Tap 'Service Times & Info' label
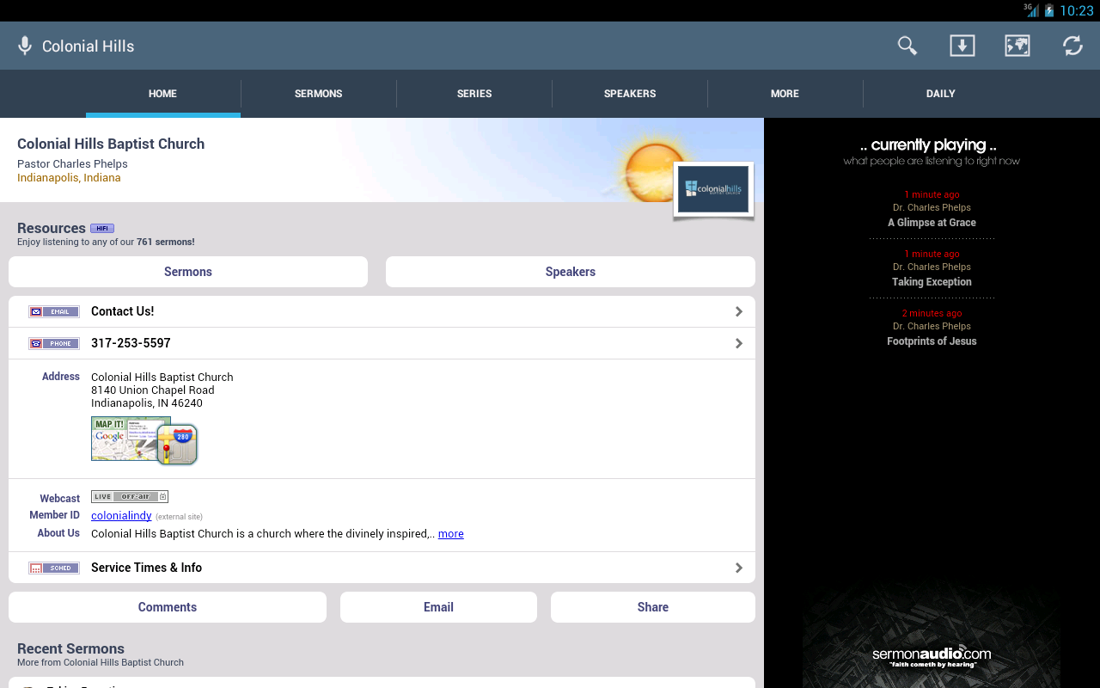1100x688 pixels. [146, 568]
